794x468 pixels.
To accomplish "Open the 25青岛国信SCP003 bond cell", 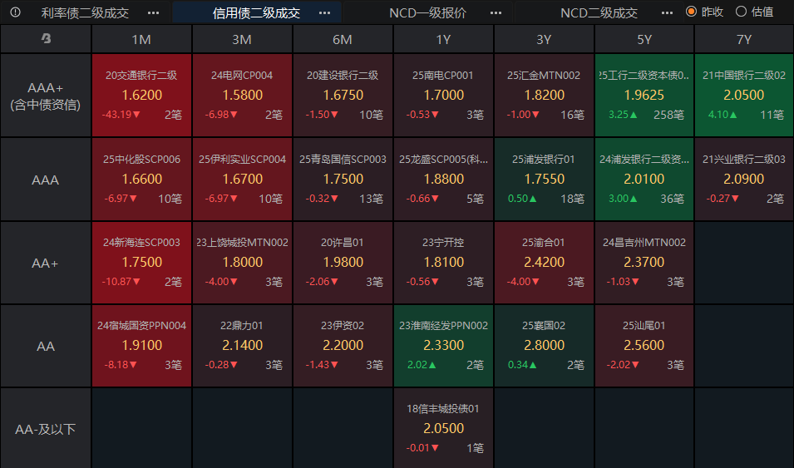I will (343, 180).
